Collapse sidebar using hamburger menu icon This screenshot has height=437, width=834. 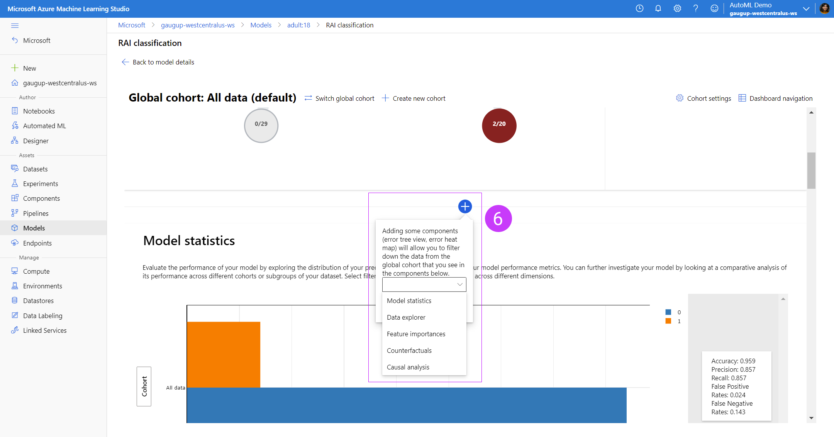tap(15, 25)
